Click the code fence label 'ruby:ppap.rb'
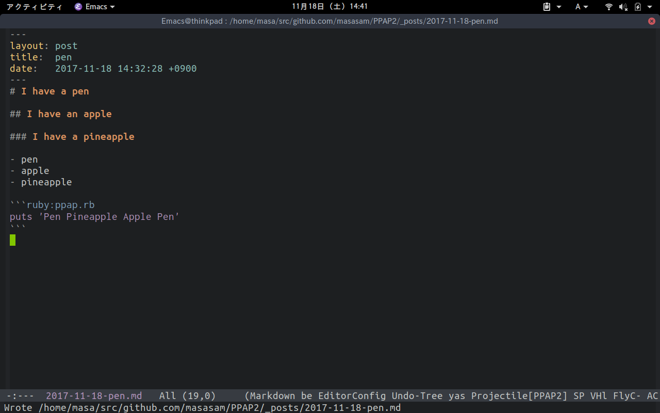 [x=61, y=205]
